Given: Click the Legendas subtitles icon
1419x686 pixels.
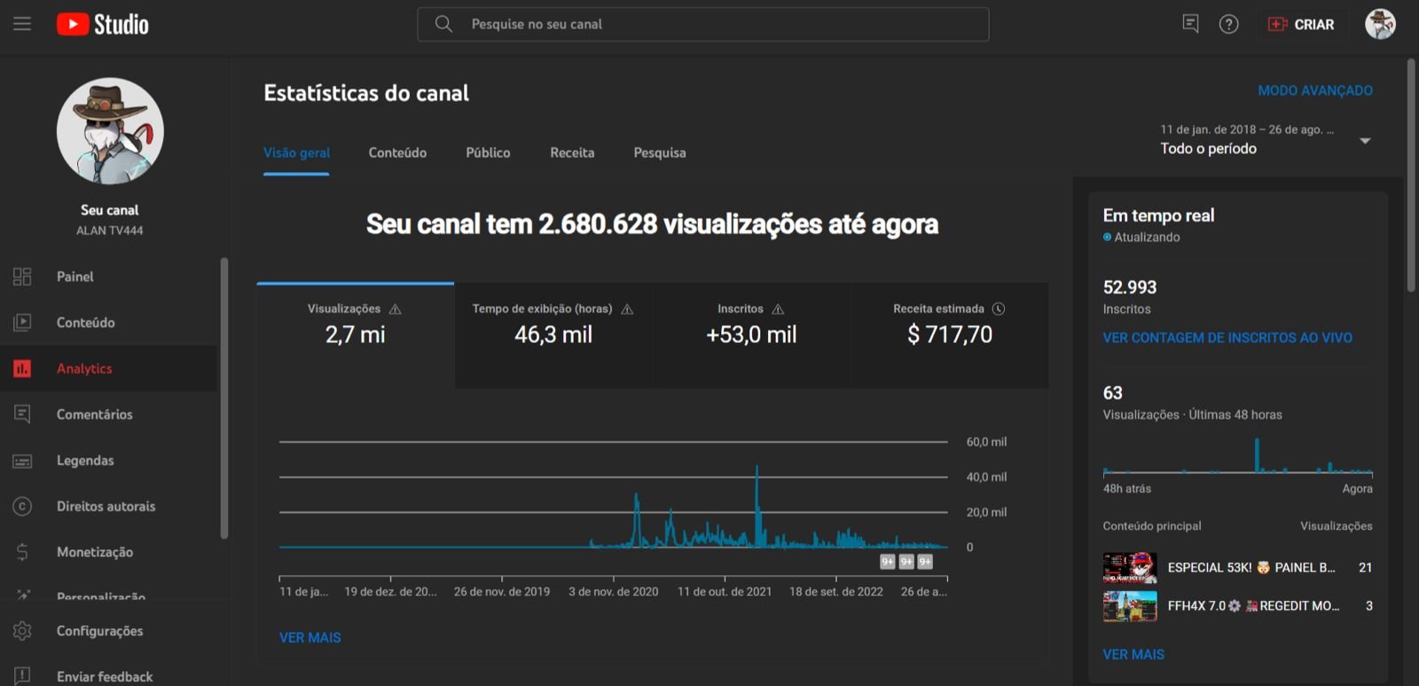Looking at the screenshot, I should click(x=22, y=461).
